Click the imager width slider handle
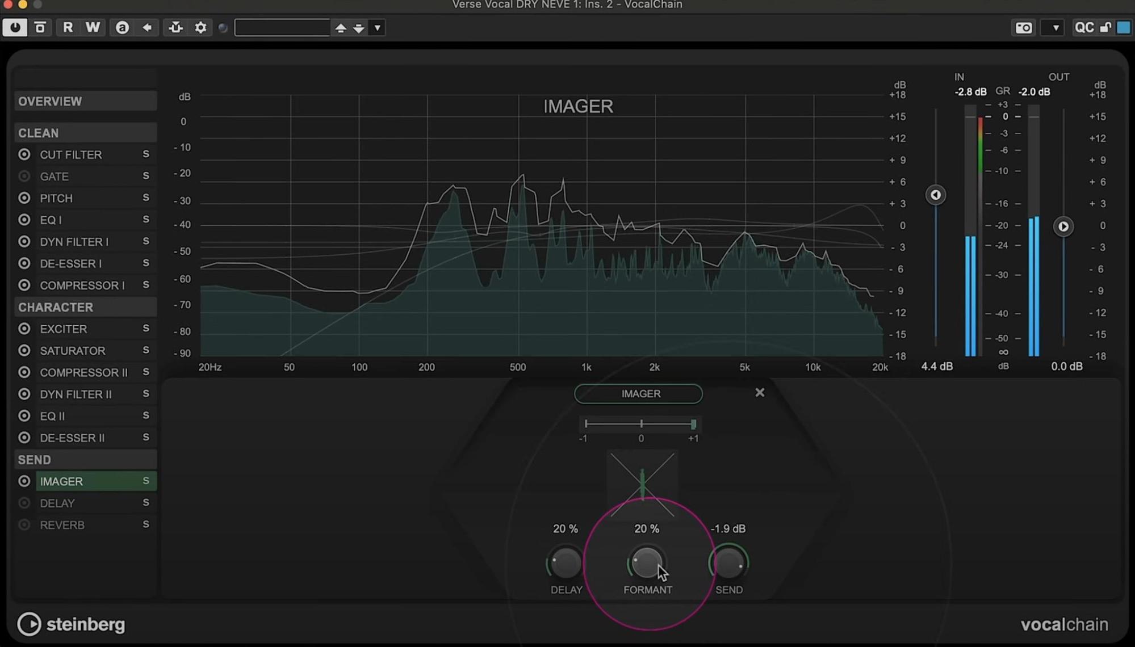The height and width of the screenshot is (647, 1135). click(x=693, y=424)
